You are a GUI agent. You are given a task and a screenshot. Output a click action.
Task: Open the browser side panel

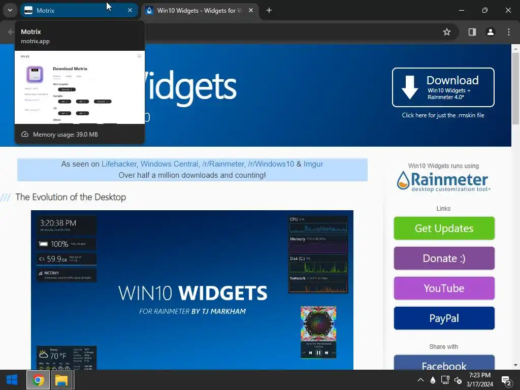coord(472,32)
